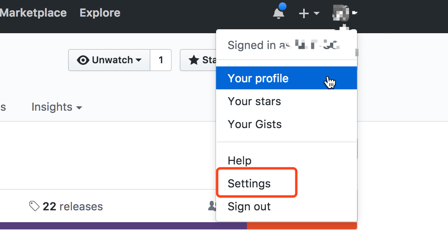The image size is (448, 238).
Task: Click the tag icon beside releases
Action: coord(34,206)
